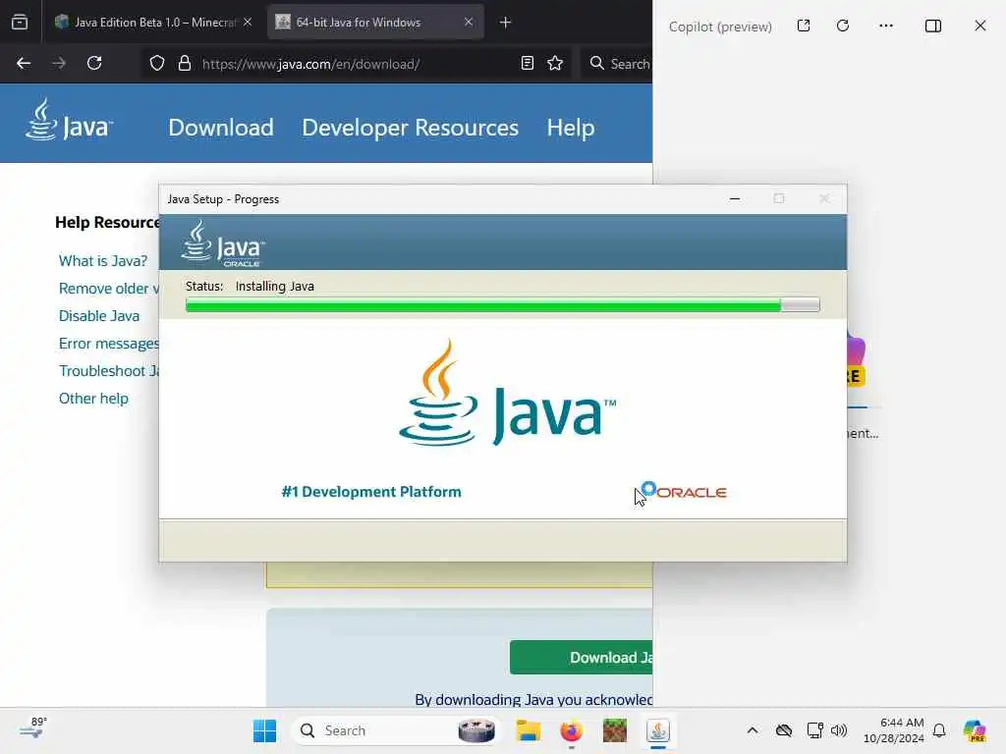Go back to the previous page
The image size is (1006, 754).
pos(24,63)
